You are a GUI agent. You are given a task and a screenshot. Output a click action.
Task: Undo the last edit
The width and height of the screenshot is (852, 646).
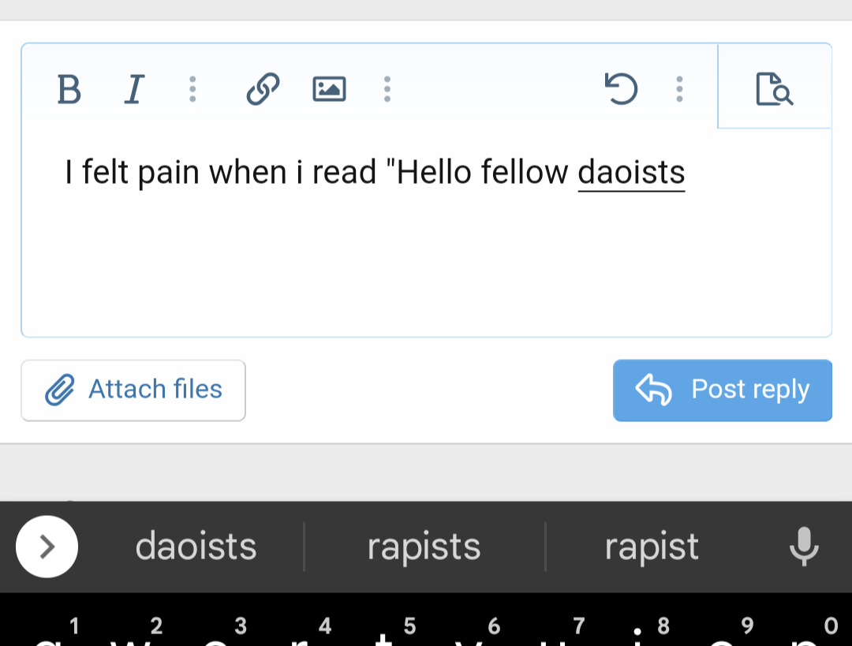pyautogui.click(x=622, y=89)
